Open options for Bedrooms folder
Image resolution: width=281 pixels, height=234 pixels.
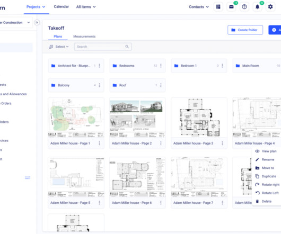[161, 66]
